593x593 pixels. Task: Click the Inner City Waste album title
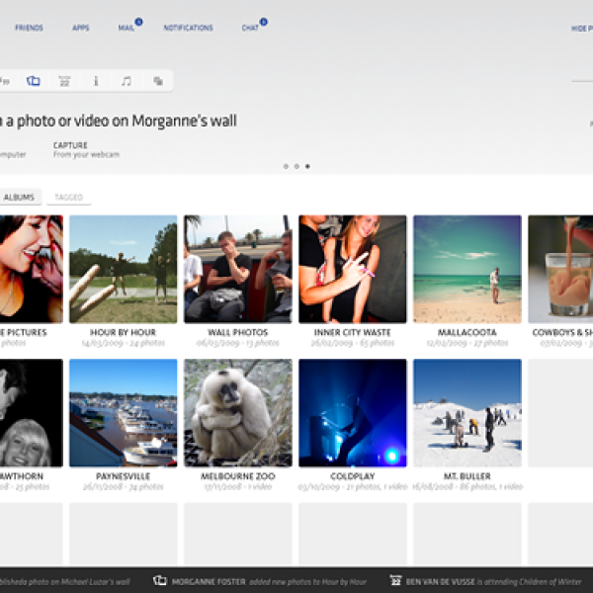353,332
